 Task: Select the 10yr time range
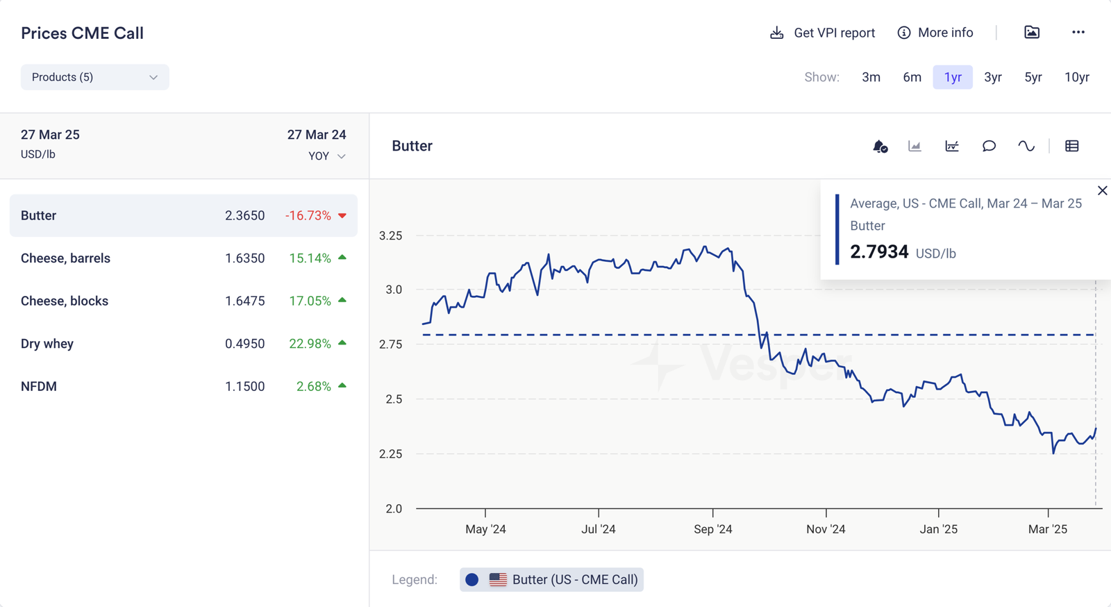click(1076, 77)
